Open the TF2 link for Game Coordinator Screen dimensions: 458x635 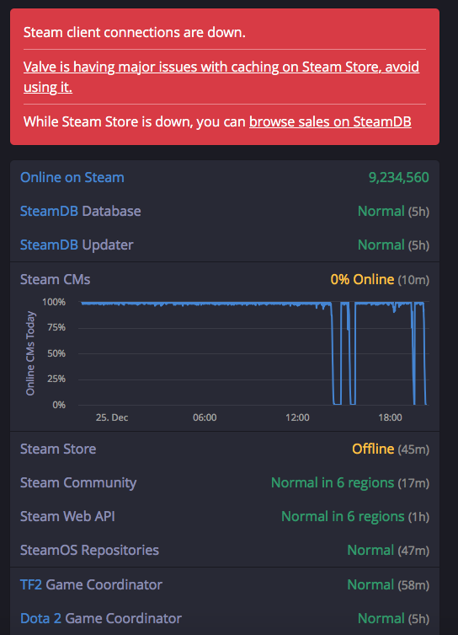(31, 584)
